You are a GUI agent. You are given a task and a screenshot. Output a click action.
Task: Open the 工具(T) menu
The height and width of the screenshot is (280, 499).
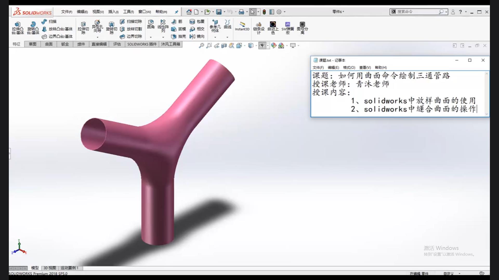point(128,12)
